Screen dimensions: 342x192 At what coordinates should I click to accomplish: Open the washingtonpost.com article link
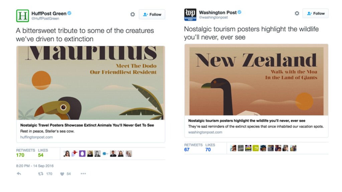point(205,132)
